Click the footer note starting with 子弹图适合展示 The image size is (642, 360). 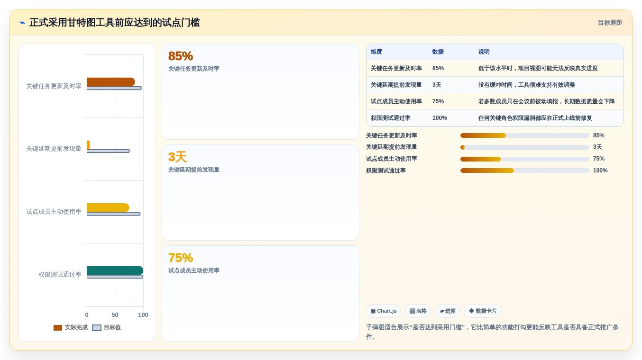492,332
